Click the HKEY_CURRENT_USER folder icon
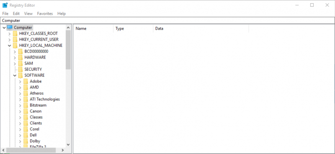Image resolution: width=335 pixels, height=154 pixels. click(15, 39)
